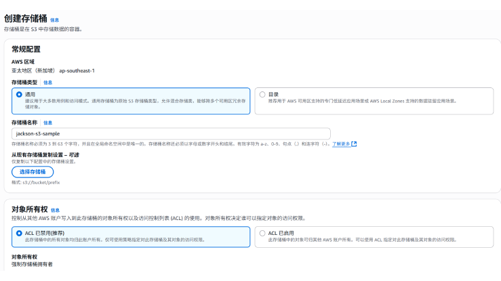Focus the bucket name field containing jackson-s3-sample
501x281 pixels.
(x=171, y=133)
